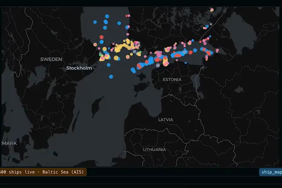Select the large red ship dot in the Gulf of Bothnia

click(102, 37)
